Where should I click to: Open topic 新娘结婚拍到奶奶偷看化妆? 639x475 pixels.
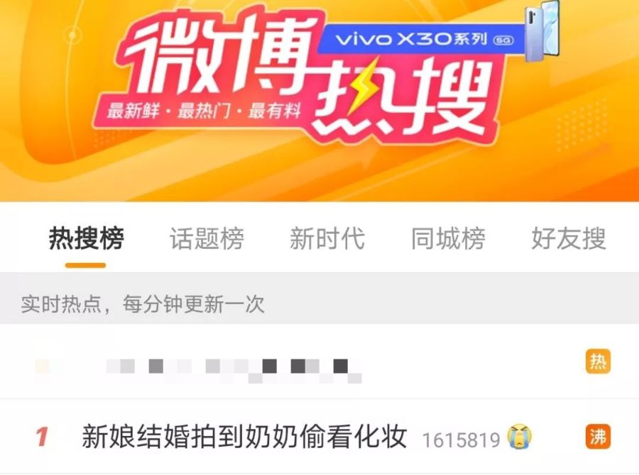coord(244,437)
